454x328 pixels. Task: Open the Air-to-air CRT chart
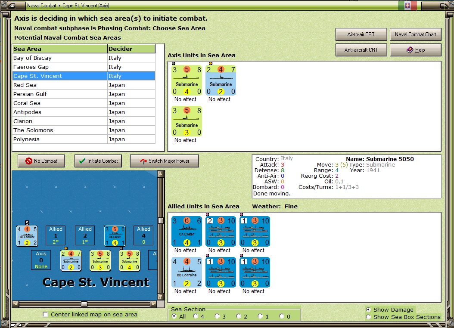pyautogui.click(x=361, y=34)
